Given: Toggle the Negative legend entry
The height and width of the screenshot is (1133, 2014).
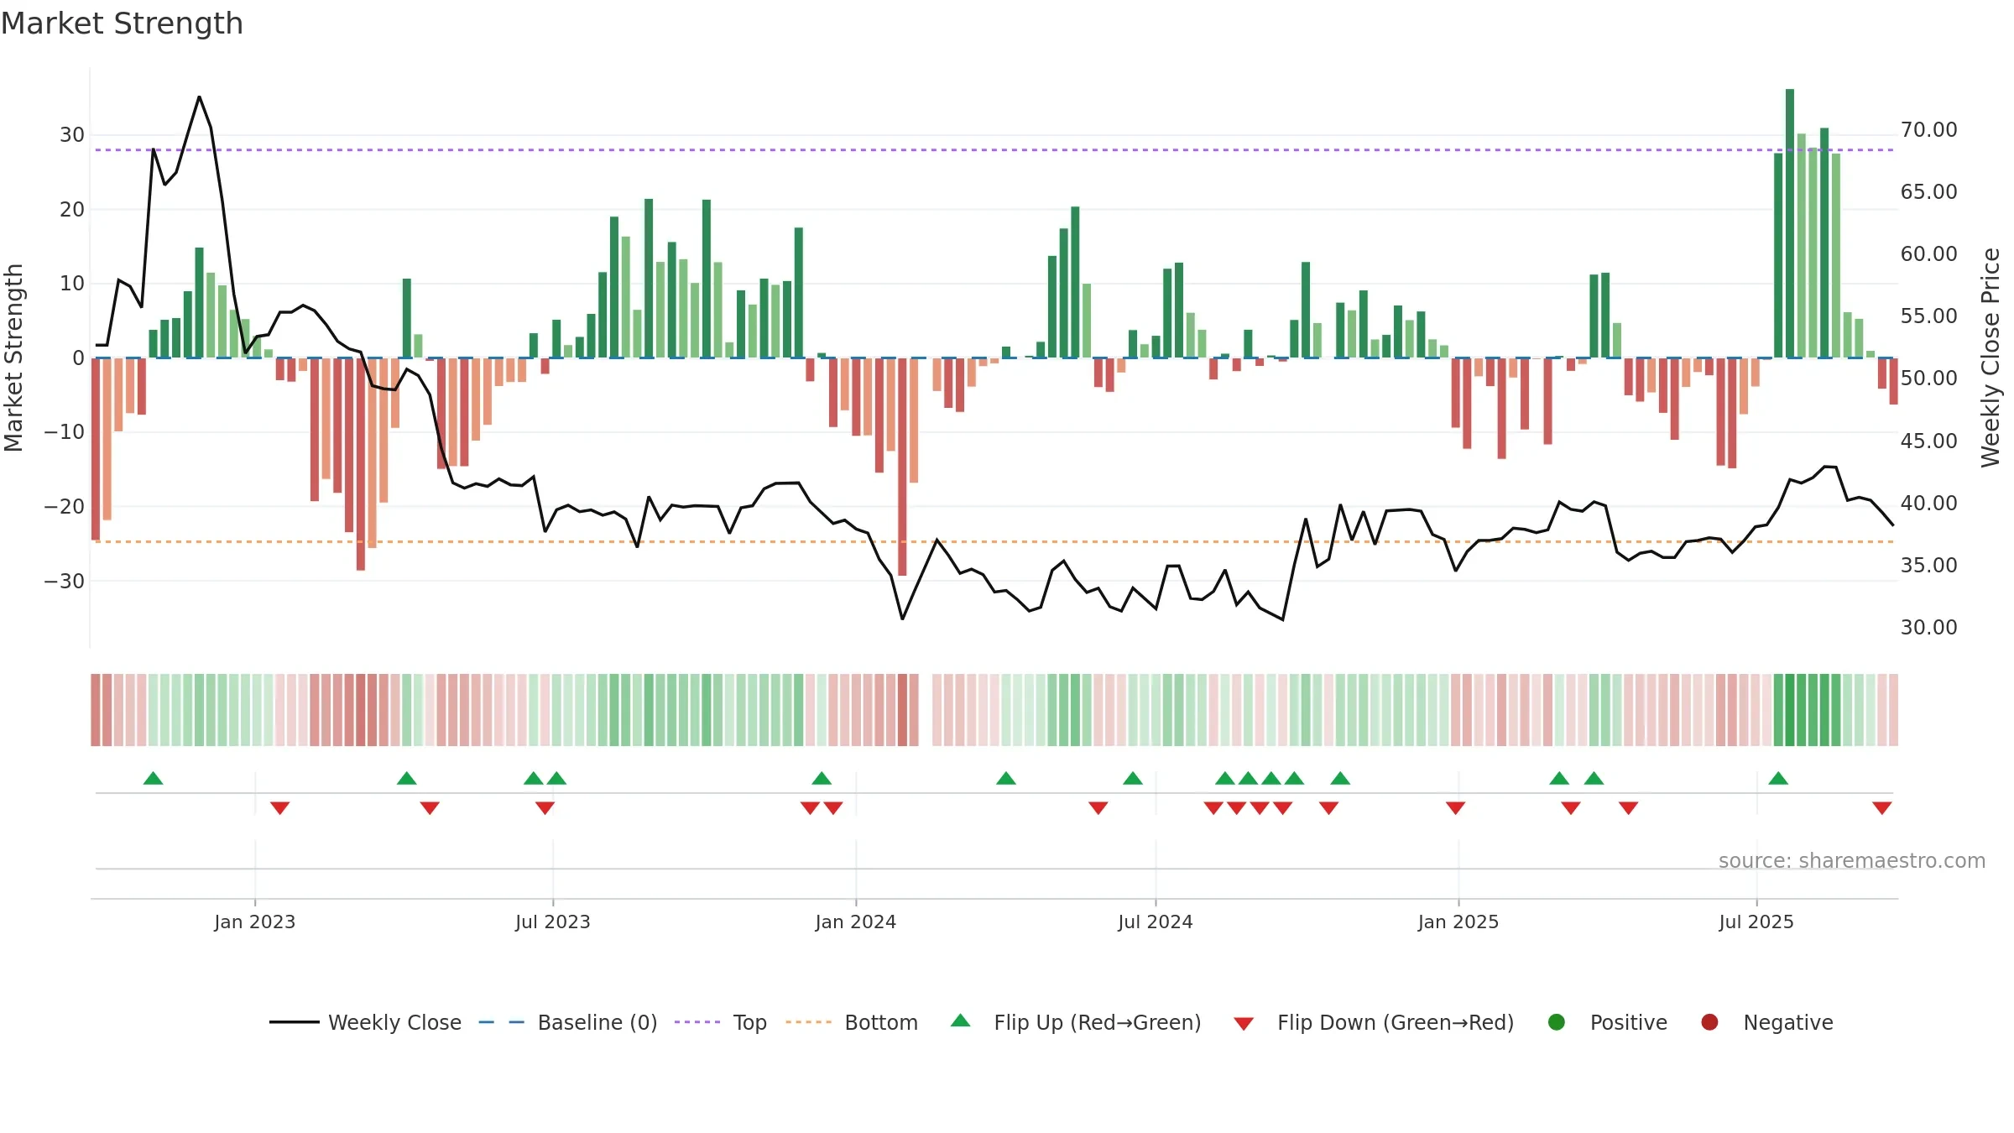Looking at the screenshot, I should tap(1766, 1022).
